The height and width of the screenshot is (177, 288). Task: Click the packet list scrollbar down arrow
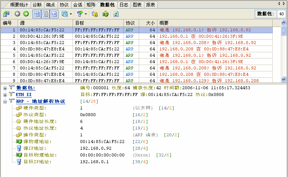point(284,79)
